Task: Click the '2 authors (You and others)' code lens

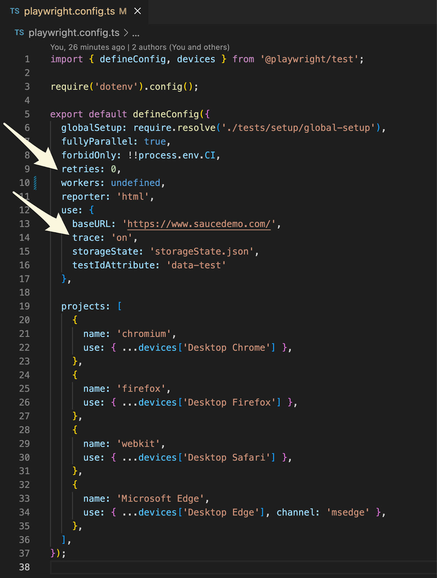Action: pos(181,47)
